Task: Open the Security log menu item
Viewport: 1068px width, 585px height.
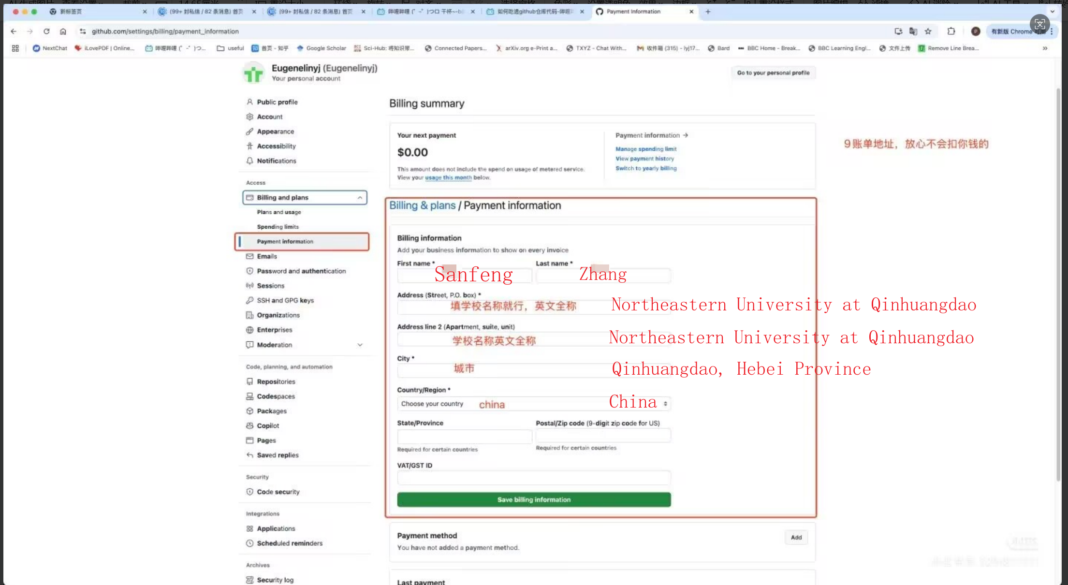Action: 275,580
